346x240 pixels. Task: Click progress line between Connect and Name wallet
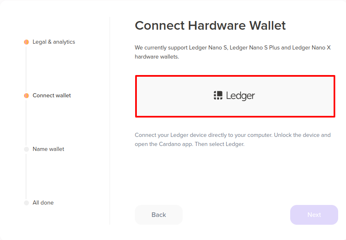tap(26, 122)
